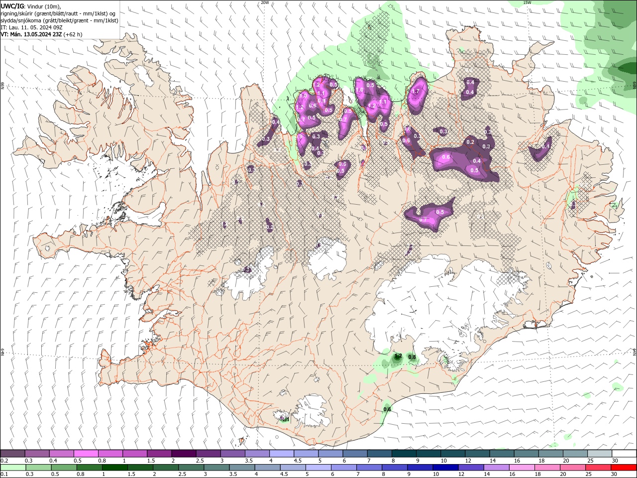Viewport: 637px width, 478px height.
Task: Click the 'IT: Lau. 11. 05. 2024 09Z' line
Action: click(x=30, y=27)
